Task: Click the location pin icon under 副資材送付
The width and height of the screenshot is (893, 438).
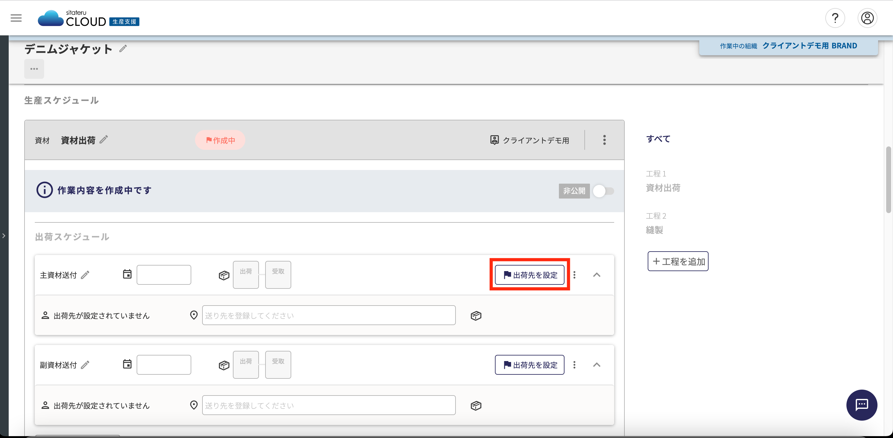Action: (x=194, y=405)
